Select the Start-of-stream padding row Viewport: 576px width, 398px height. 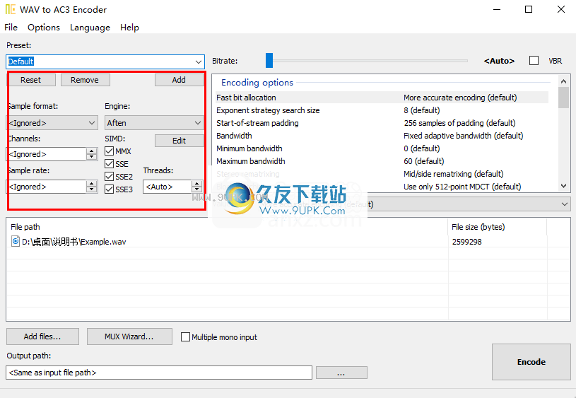(382, 123)
